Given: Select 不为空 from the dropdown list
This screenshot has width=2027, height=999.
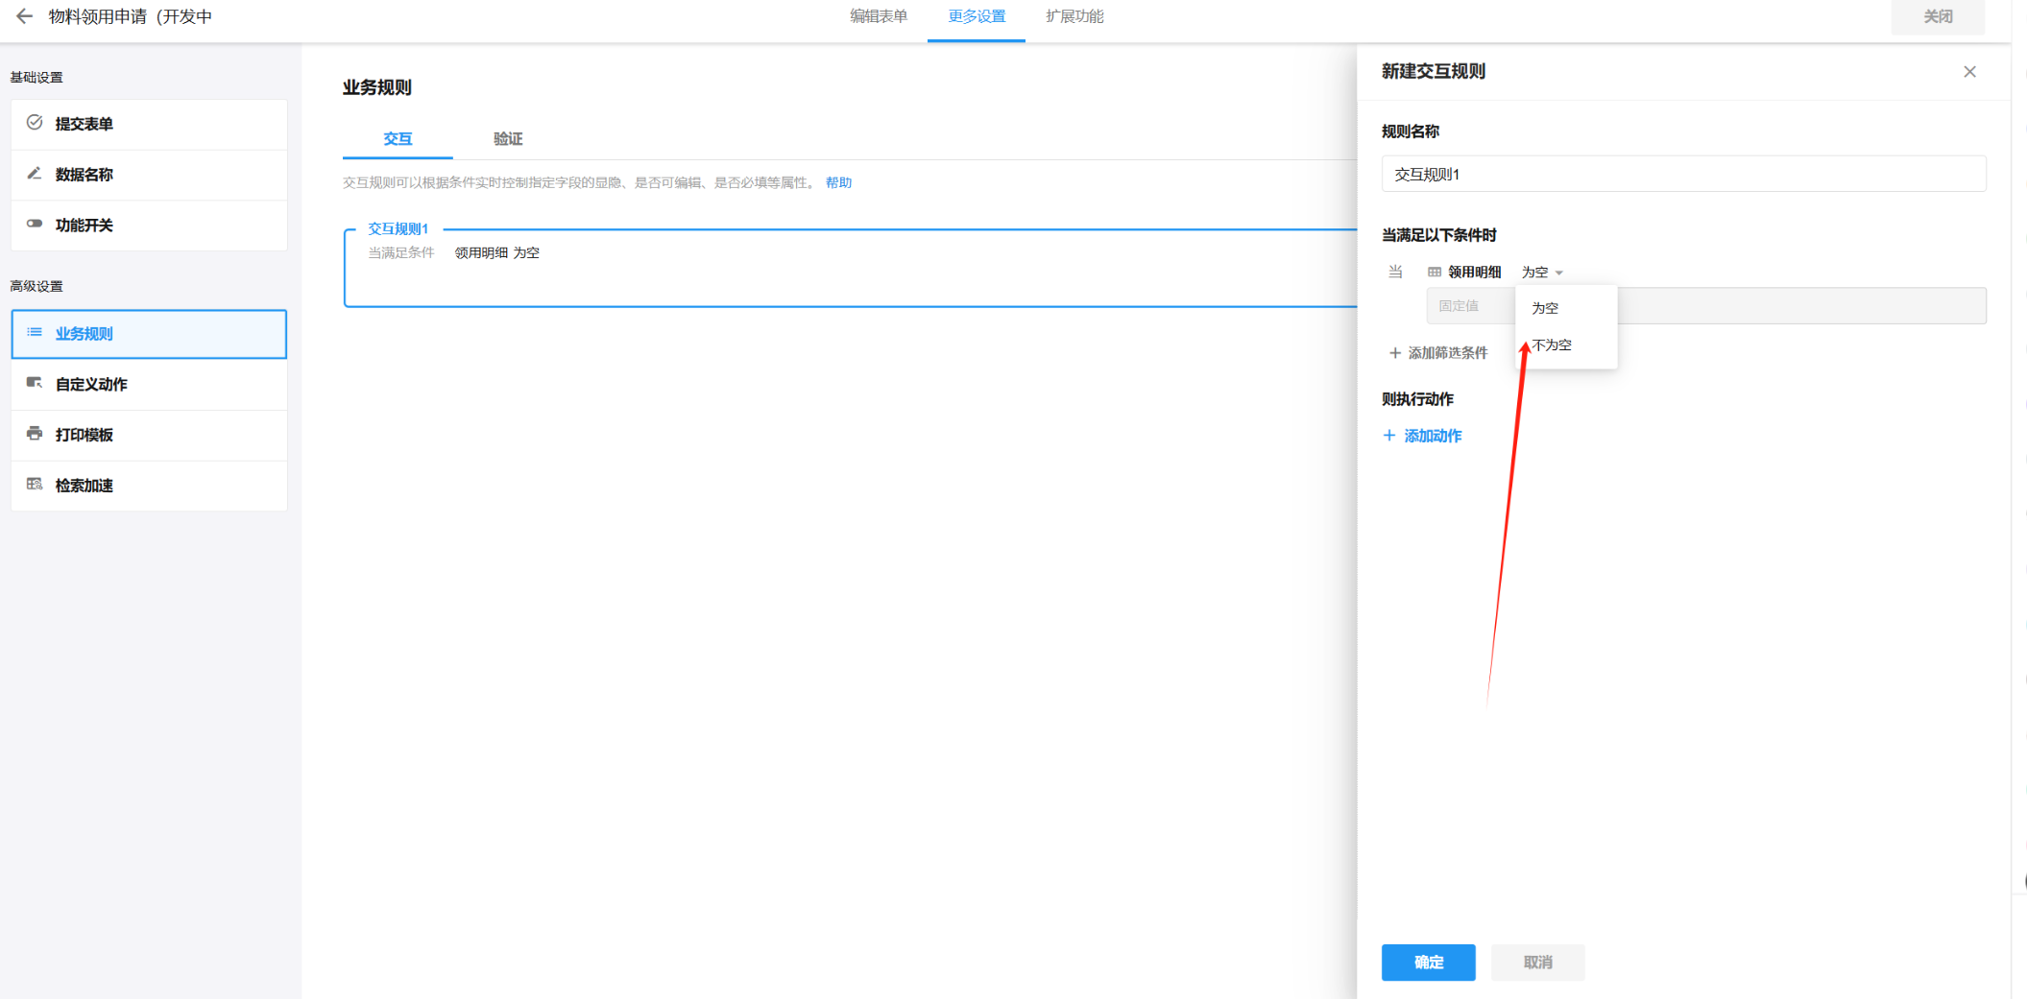Looking at the screenshot, I should click(x=1552, y=345).
